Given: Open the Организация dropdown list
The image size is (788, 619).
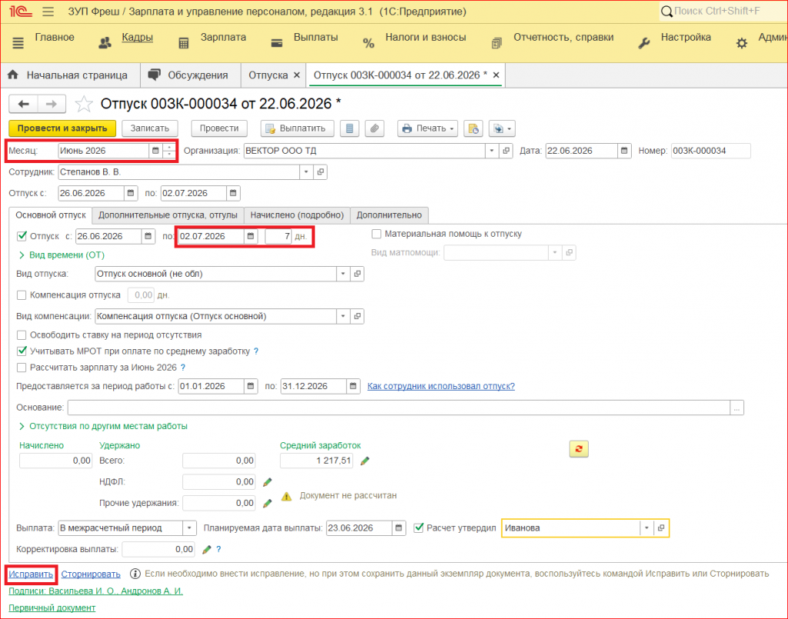Looking at the screenshot, I should (x=492, y=151).
